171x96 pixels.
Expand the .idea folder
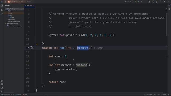point(7,11)
